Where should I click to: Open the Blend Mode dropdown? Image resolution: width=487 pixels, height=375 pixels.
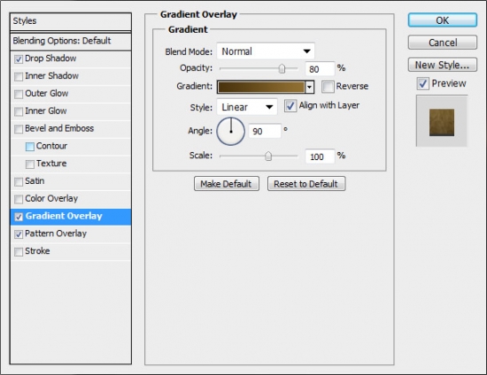click(x=266, y=51)
